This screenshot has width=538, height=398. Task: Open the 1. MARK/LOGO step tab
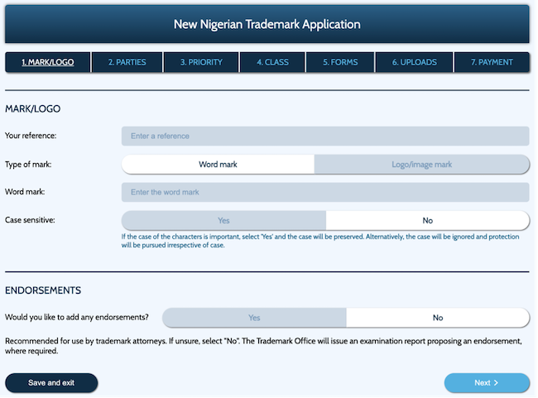pyautogui.click(x=46, y=62)
